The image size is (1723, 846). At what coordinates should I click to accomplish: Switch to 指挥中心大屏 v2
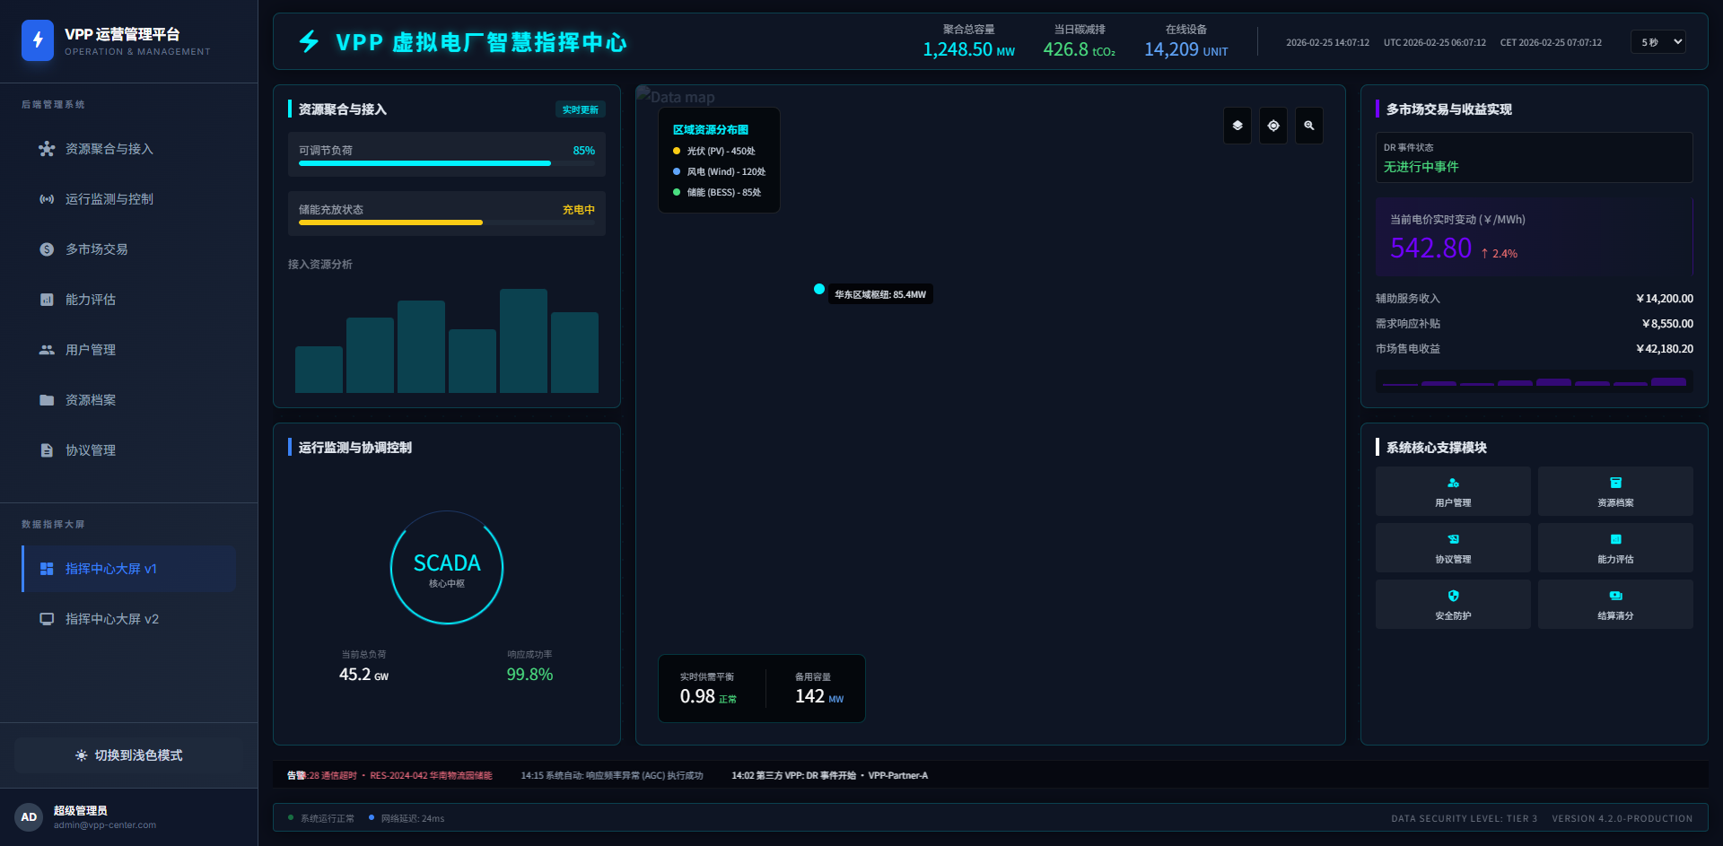click(x=111, y=619)
